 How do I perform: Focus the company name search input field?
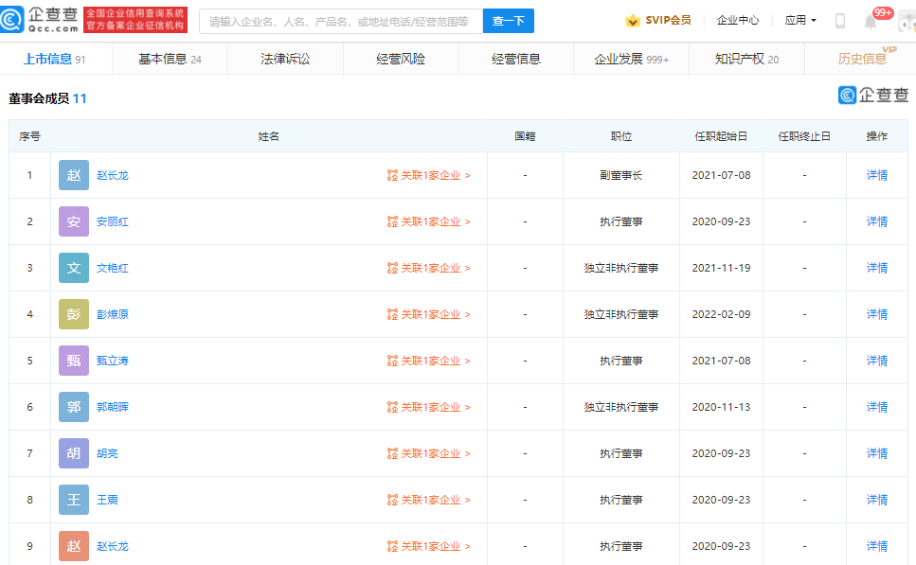pyautogui.click(x=339, y=21)
